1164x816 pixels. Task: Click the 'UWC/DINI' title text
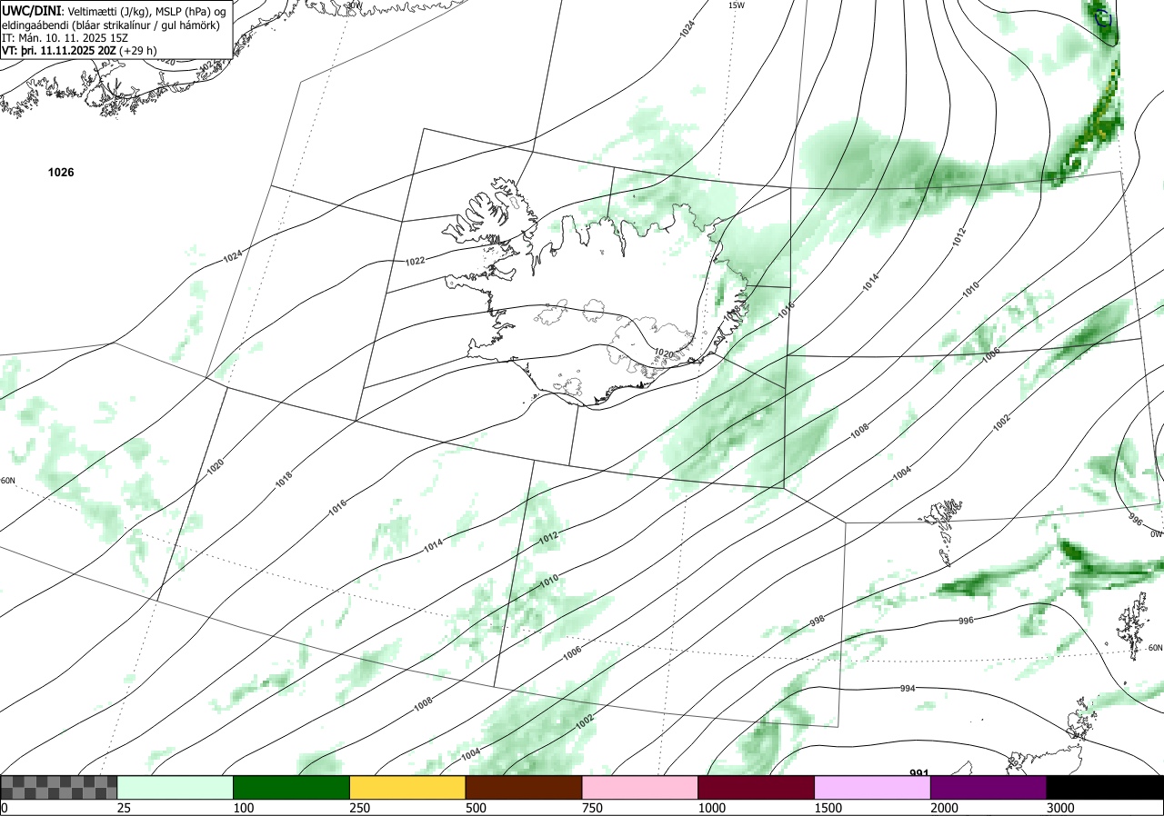click(32, 11)
